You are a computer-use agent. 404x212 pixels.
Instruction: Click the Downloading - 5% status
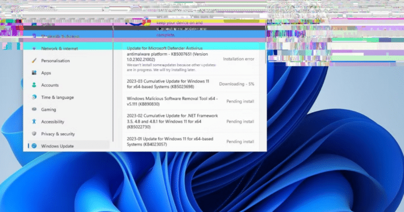237,84
